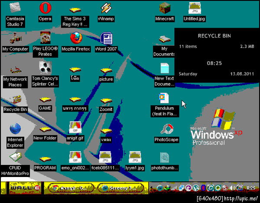Image resolution: width=260 pixels, height=203 pixels.
Task: Click BitComet purple spiral tray icon
Action: pos(188,188)
